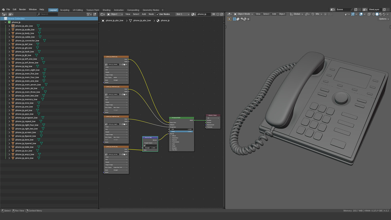Click the material user count 38 button
This screenshot has height=220, width=391.
[213, 14]
